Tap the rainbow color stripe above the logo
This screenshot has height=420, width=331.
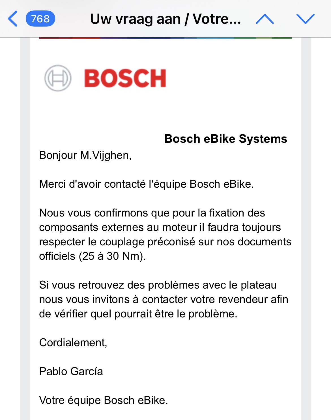point(165,38)
